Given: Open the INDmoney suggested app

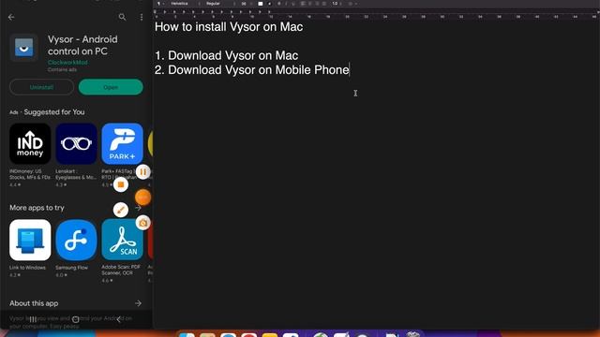Looking at the screenshot, I should tap(30, 143).
